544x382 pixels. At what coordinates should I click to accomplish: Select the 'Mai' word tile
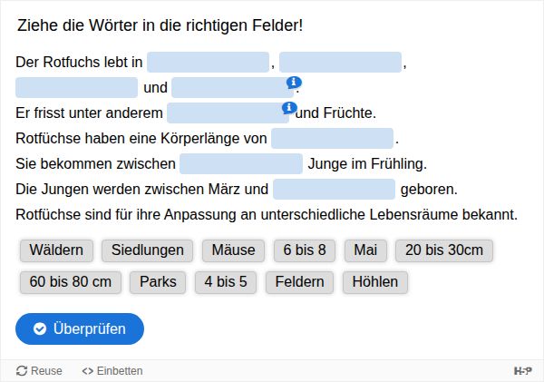click(365, 250)
